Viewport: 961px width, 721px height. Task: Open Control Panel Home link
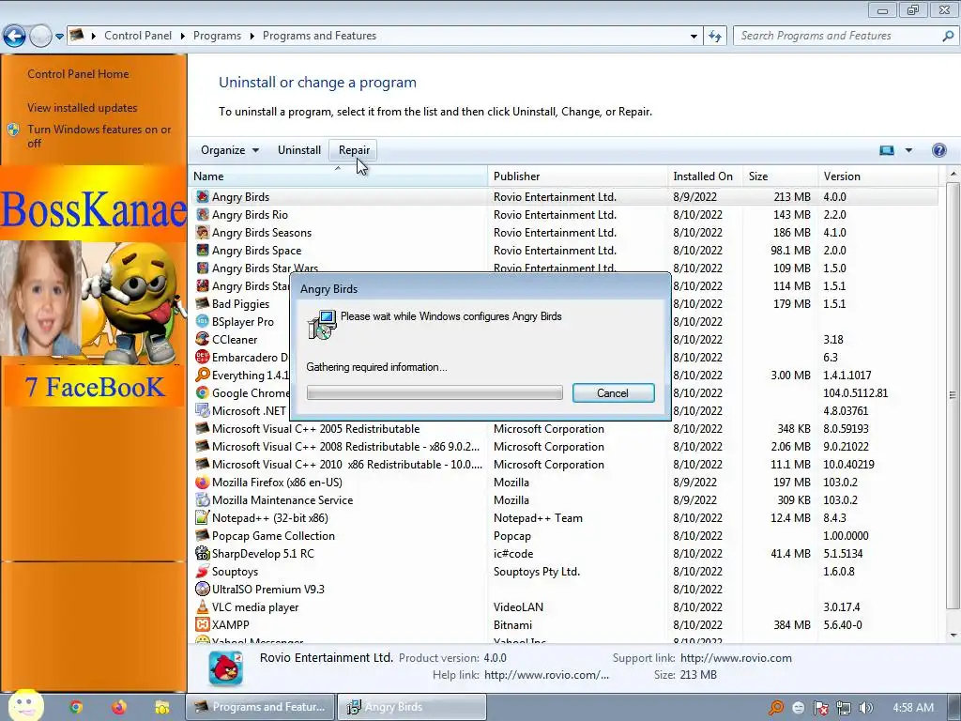[x=78, y=74]
